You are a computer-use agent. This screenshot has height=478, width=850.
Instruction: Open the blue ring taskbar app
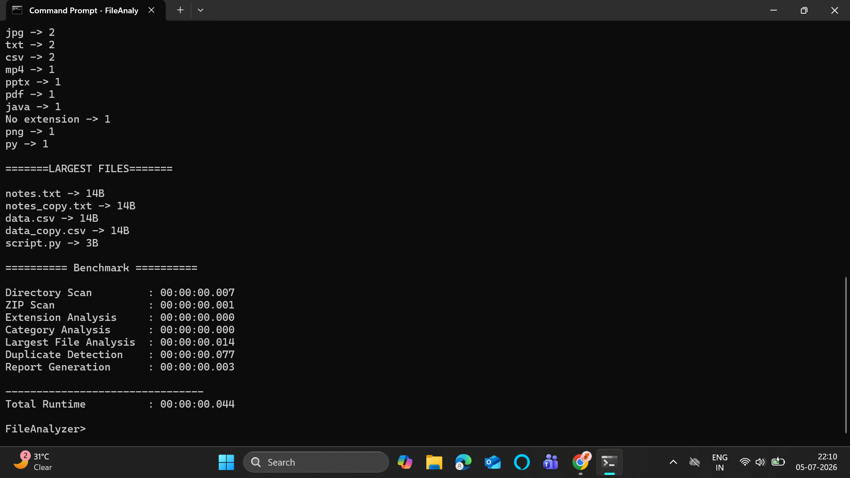coord(522,463)
